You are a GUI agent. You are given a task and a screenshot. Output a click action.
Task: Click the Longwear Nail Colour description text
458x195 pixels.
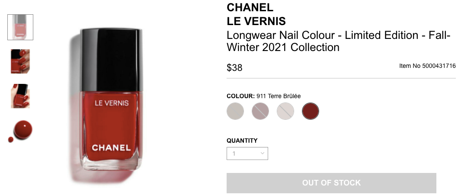click(339, 41)
